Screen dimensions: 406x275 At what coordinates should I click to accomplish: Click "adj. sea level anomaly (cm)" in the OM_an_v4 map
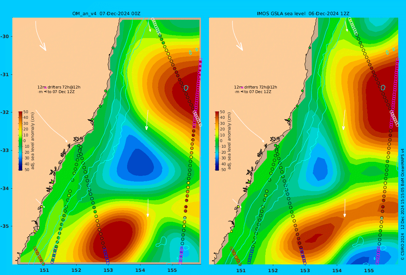coord(32,141)
